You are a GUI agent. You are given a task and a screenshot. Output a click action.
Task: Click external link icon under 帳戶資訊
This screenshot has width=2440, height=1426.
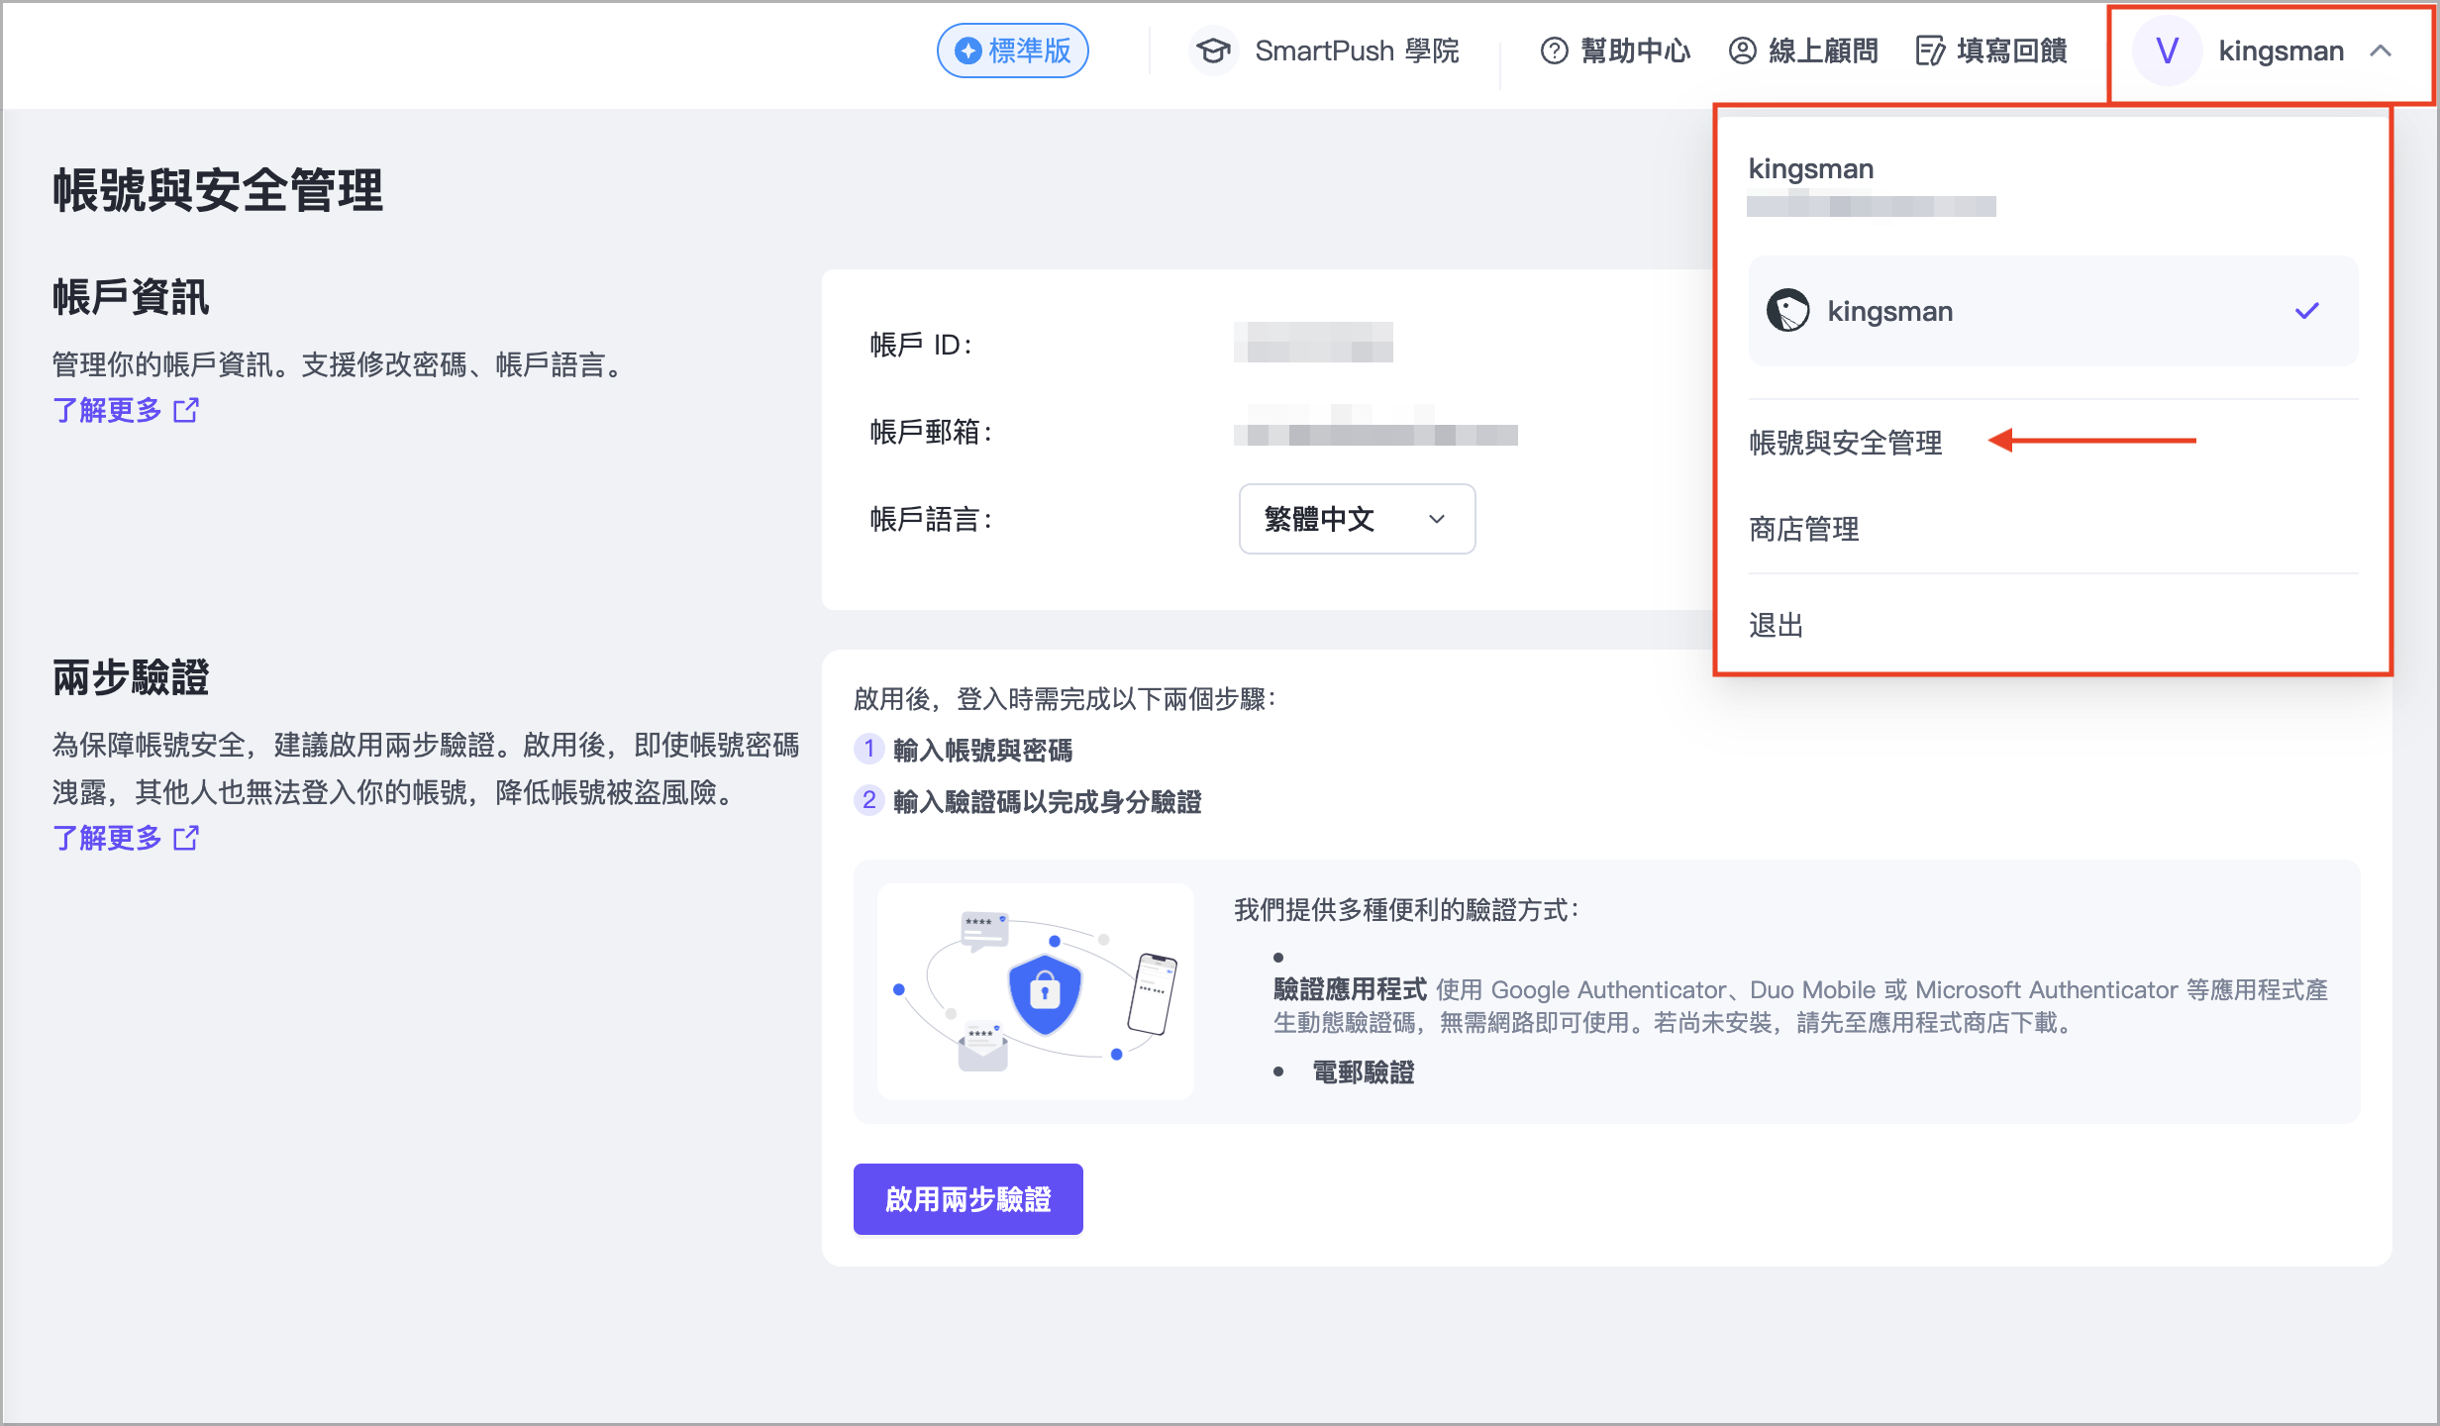point(186,410)
